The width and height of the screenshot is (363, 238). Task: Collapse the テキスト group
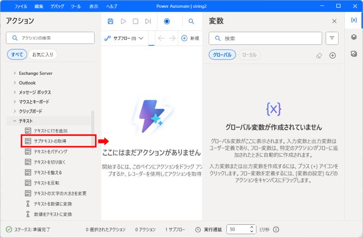point(15,121)
